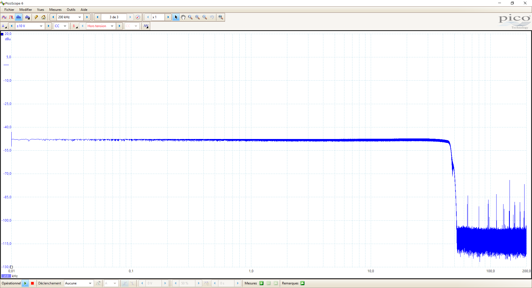532x288 pixels.
Task: Open the Vues menu
Action: tap(40, 10)
